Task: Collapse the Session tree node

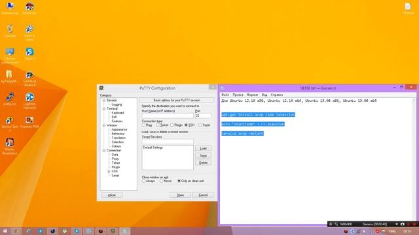Action: tap(103, 101)
